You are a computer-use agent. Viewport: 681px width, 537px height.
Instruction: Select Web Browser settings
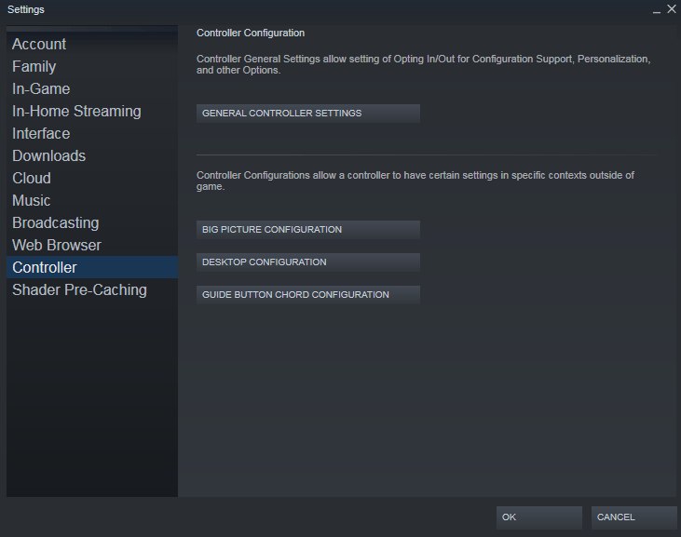point(57,245)
